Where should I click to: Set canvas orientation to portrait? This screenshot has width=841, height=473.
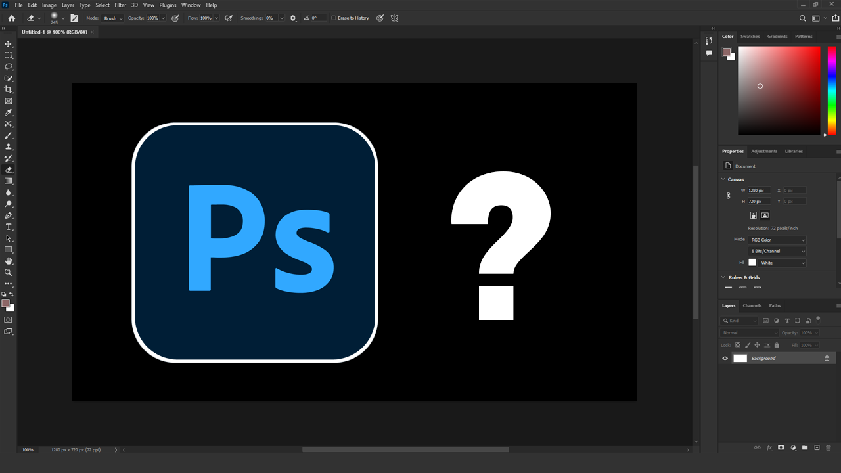point(754,215)
